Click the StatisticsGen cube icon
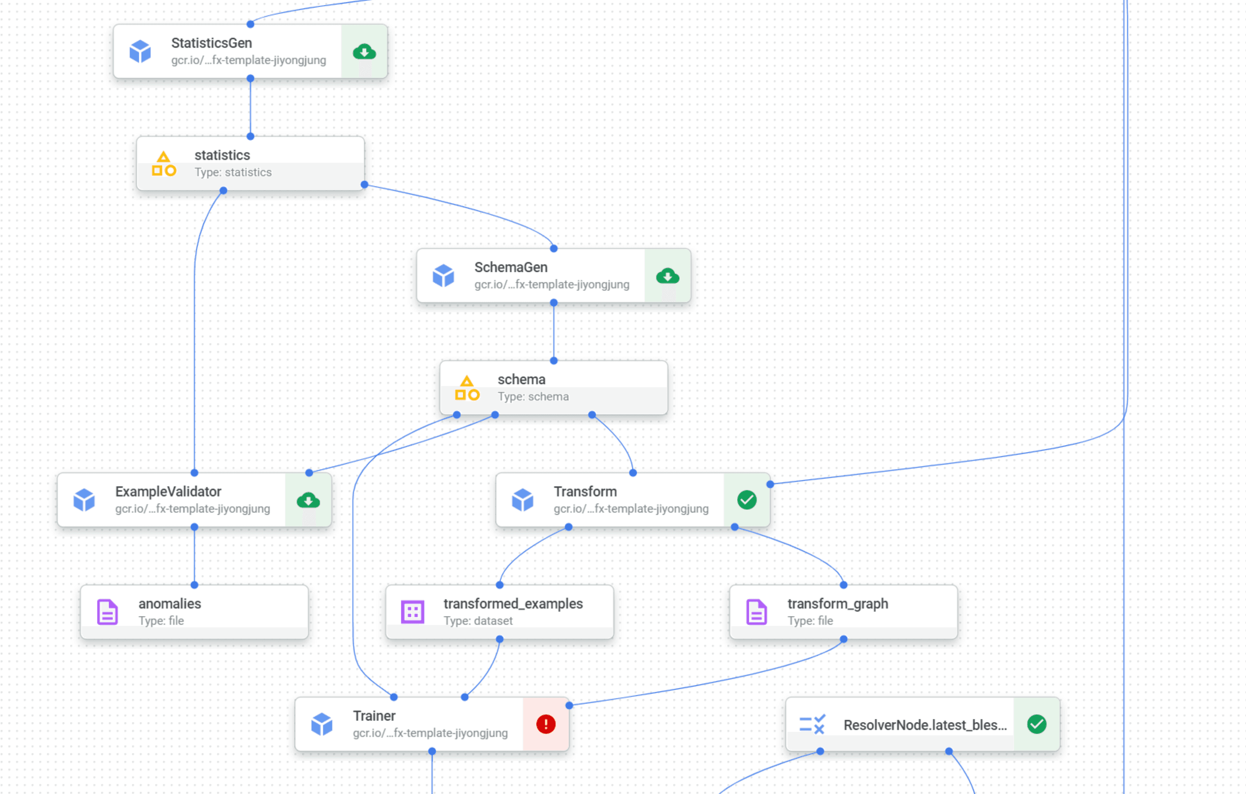This screenshot has width=1246, height=794. pos(140,51)
